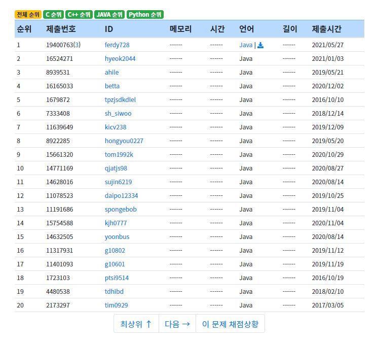The height and width of the screenshot is (342, 376).
Task: Go to next page with 다음 button
Action: click(177, 324)
